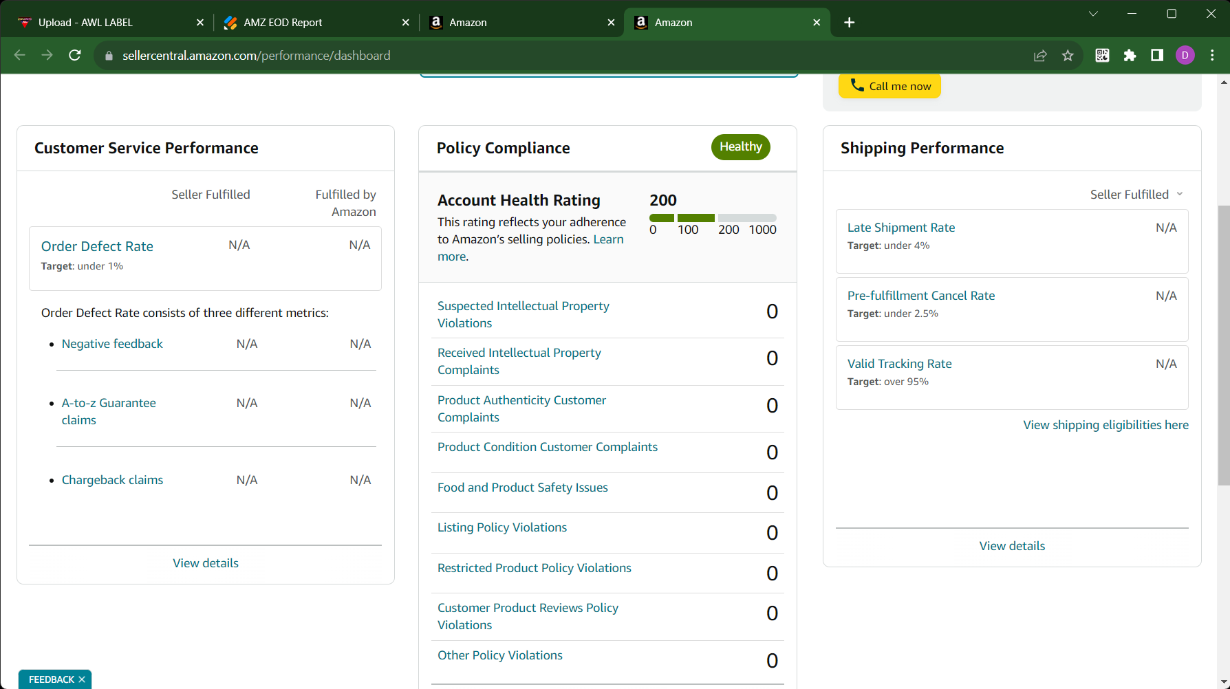Open the browser Extensions puzzle menu

pyautogui.click(x=1130, y=56)
